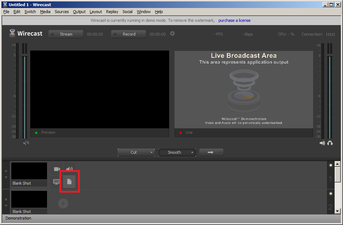Toggle layer 1 visibility dot
Viewport: 343px width, 225px height.
pos(331,165)
